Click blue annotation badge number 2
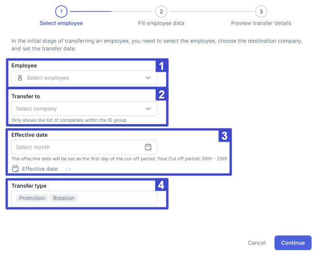The width and height of the screenshot is (316, 253). [x=162, y=95]
